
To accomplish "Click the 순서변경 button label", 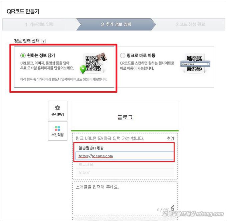I will (58, 114).
